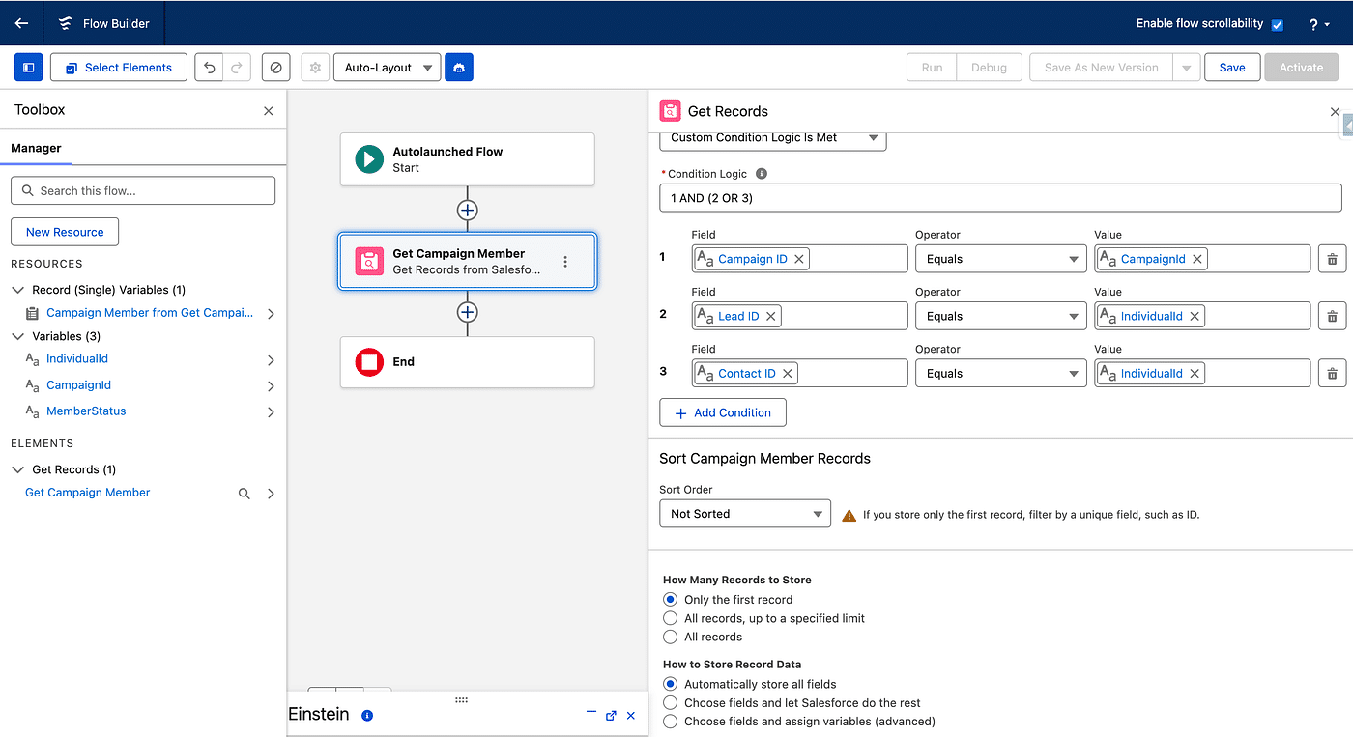This screenshot has width=1353, height=737.
Task: Uncheck Enable flow scrollability checkbox
Action: (x=1277, y=24)
